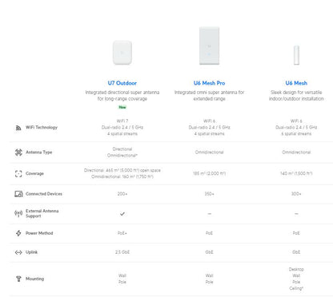Click the U7 Outdoor product image
333x297 pixels.
[122, 53]
